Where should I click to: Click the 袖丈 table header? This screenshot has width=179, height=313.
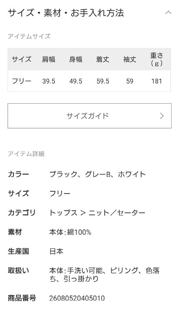coord(129,59)
